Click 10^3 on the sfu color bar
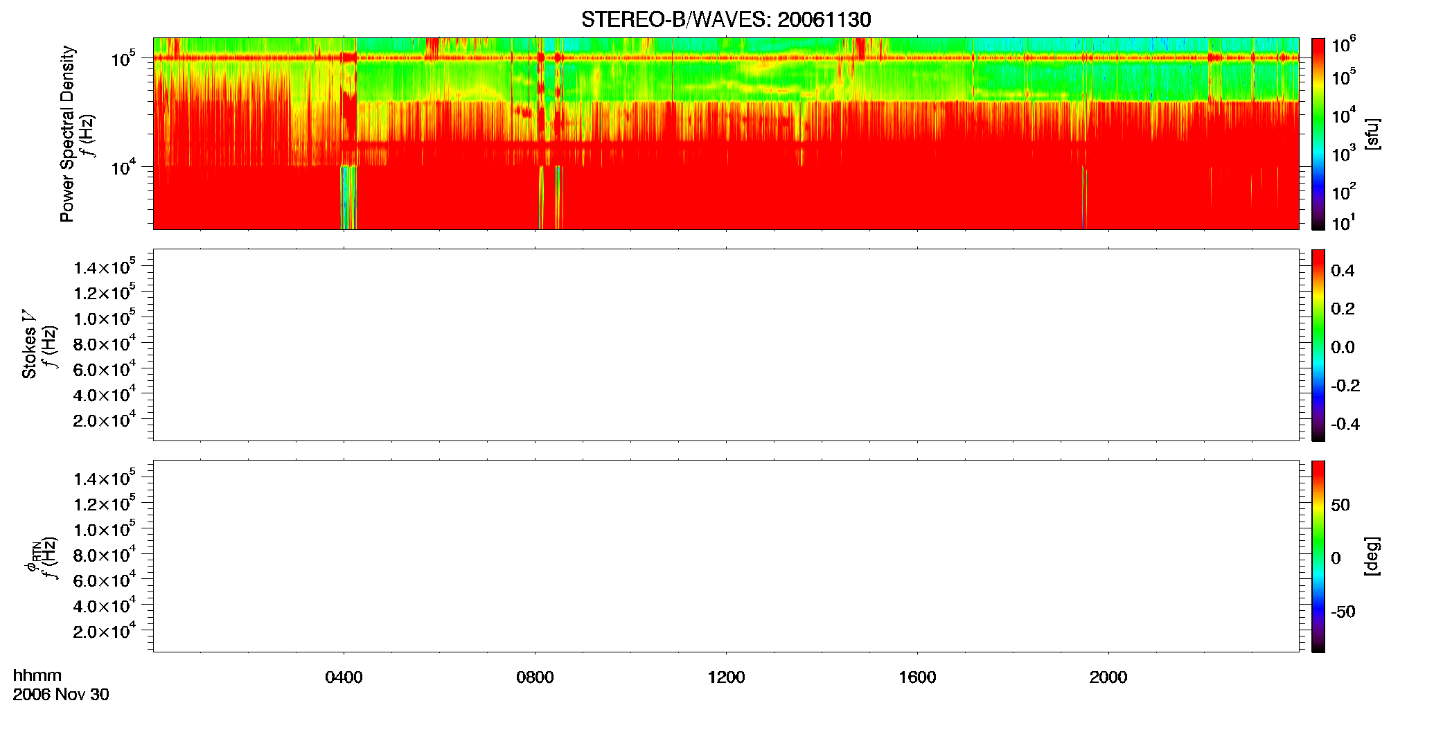 1343,153
